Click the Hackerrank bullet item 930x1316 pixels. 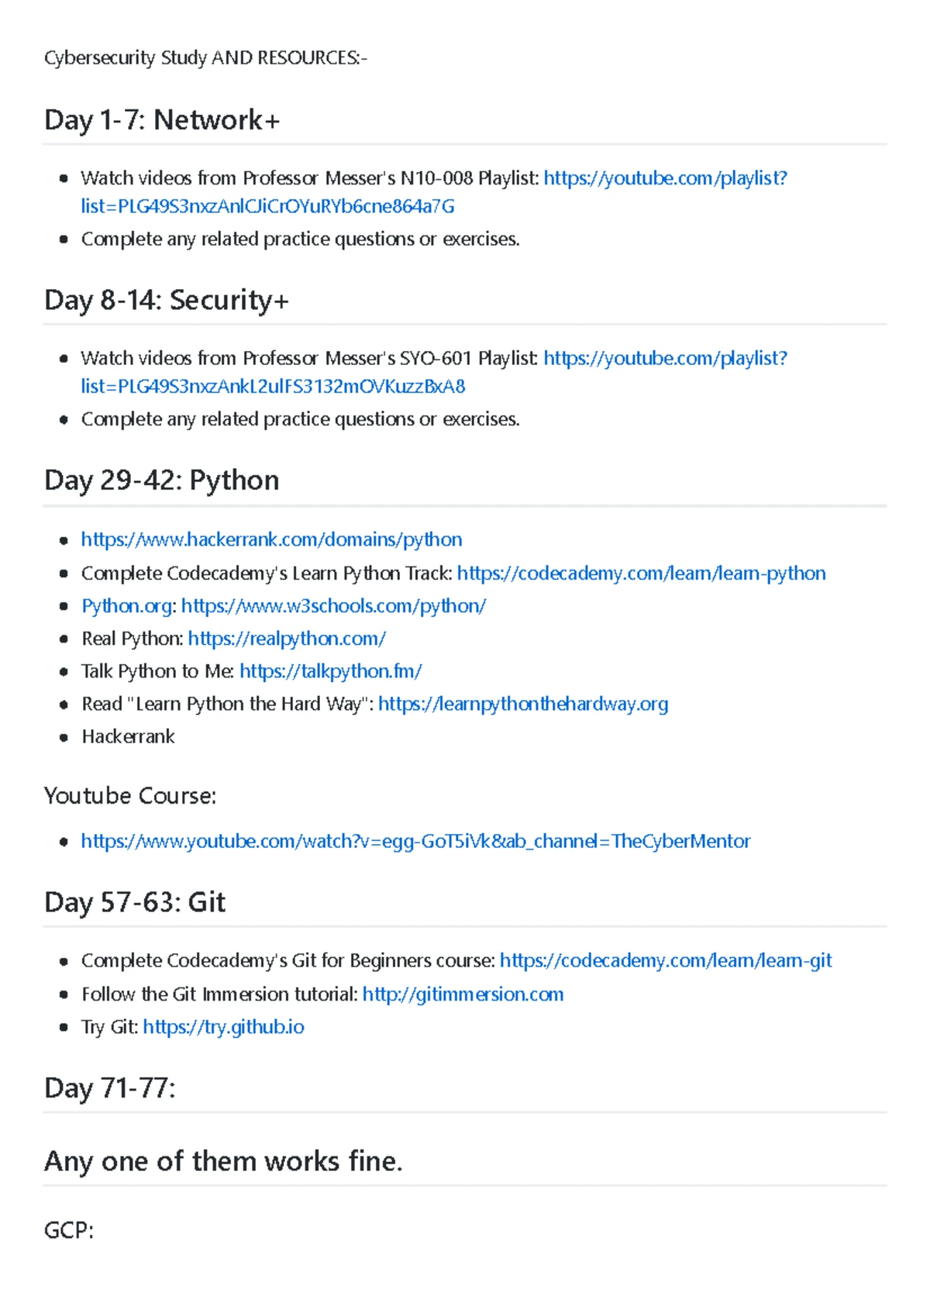point(128,736)
